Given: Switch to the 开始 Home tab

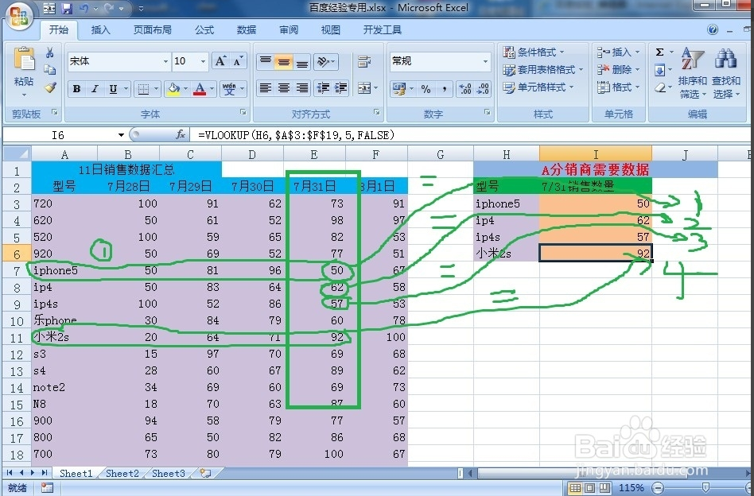Looking at the screenshot, I should click(x=59, y=29).
